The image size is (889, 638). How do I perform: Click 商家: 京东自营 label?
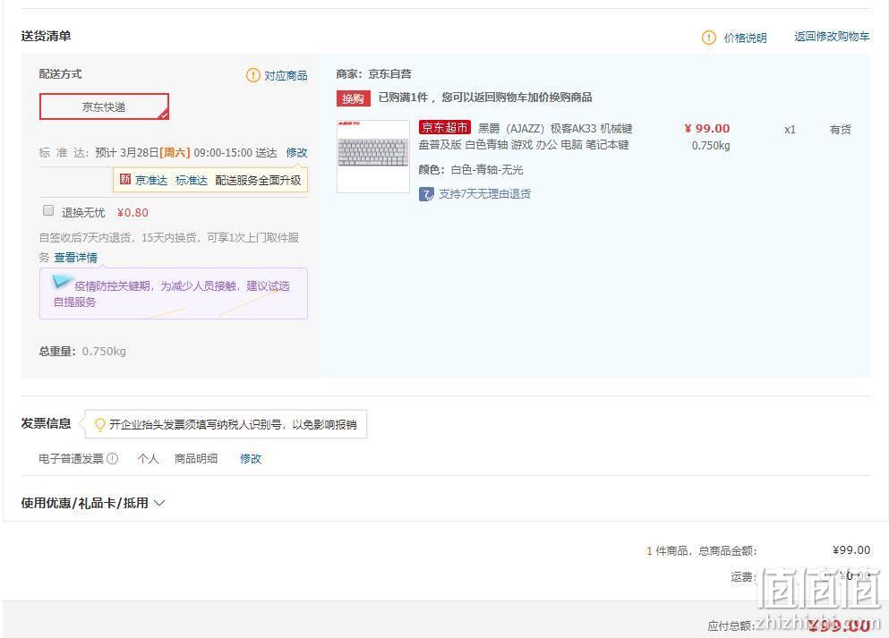tap(373, 73)
